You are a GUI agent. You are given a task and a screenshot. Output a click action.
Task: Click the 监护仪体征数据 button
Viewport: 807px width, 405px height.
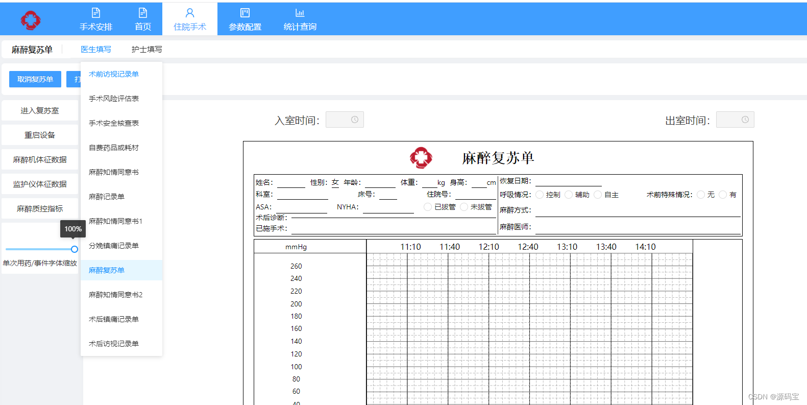40,184
